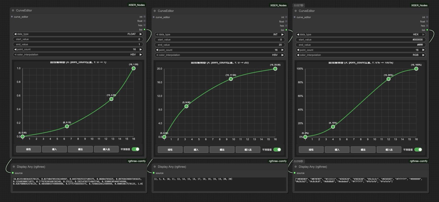Image resolution: width=439 pixels, height=202 pixels.
Task: Click the end_value field showing 1 on the FLOAT node
Action: (78, 44)
